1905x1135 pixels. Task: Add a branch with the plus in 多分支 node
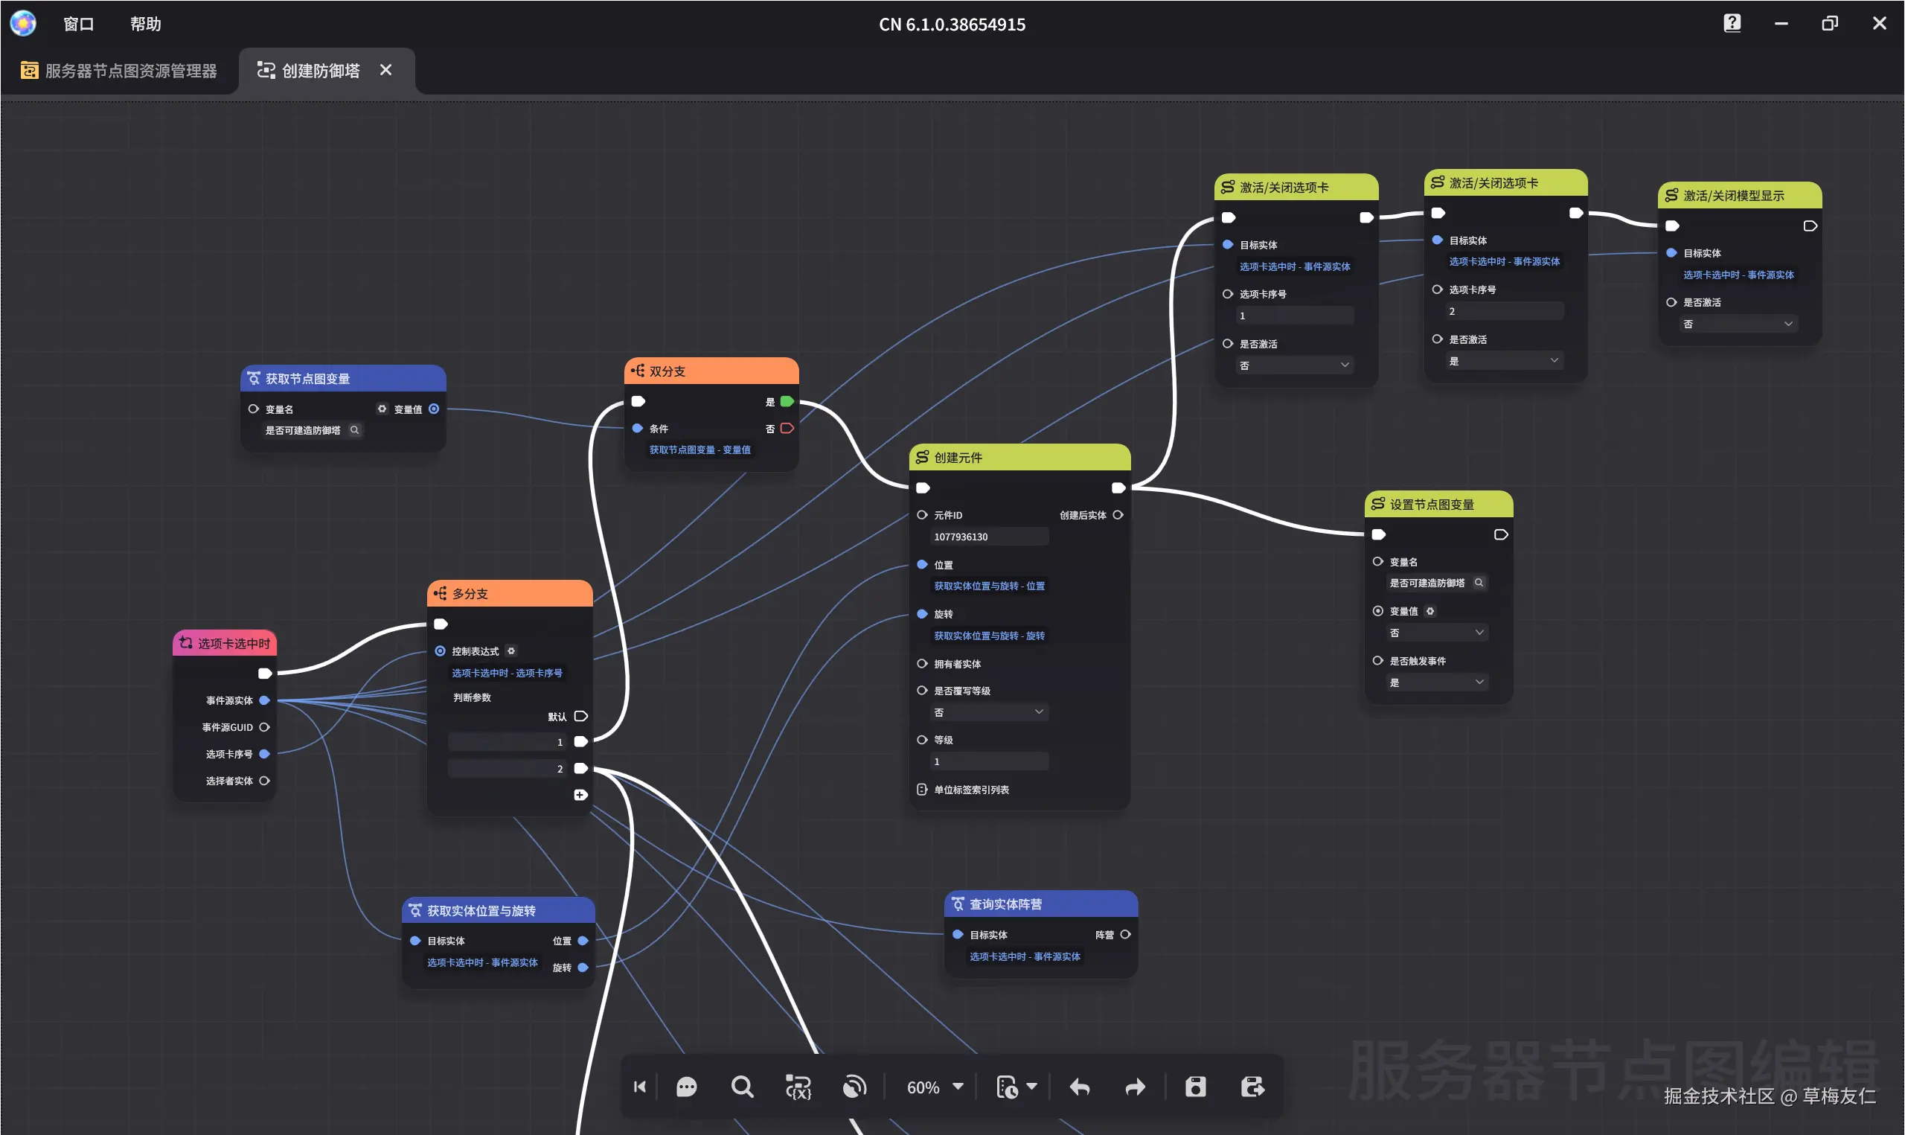pyautogui.click(x=580, y=796)
